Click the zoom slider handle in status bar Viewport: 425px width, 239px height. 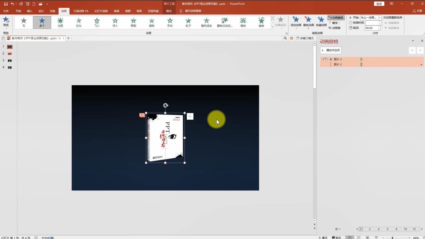392,238
